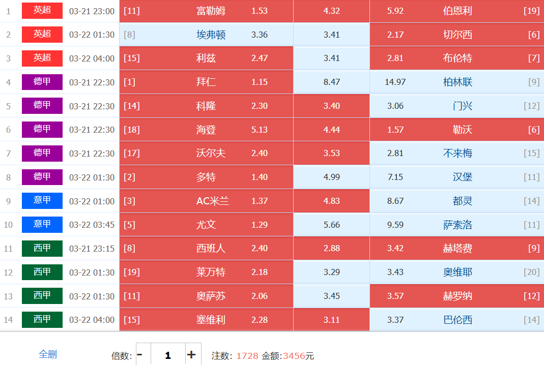
Task: Click the 英超 league tag in row 1
Action: 42,11
